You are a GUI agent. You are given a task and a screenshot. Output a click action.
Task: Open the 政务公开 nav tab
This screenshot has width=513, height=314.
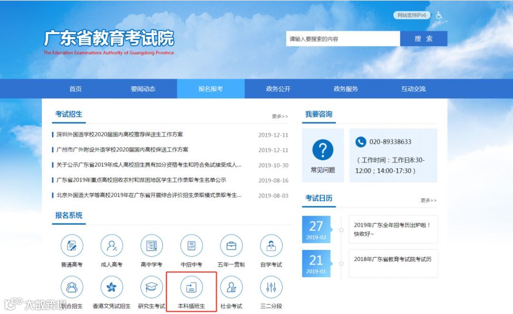tap(278, 89)
